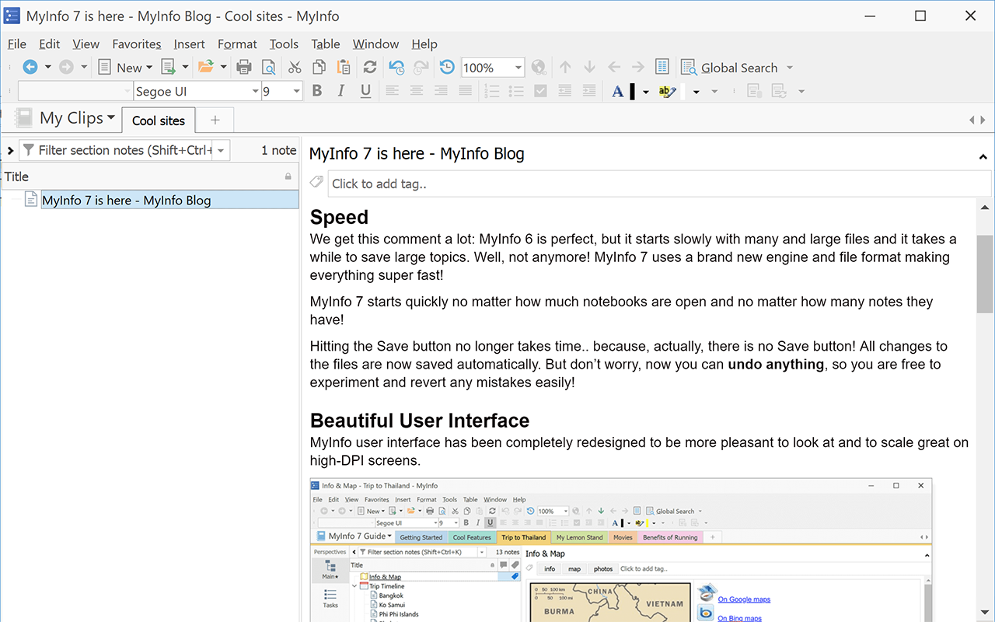Apply text highlighting
The image size is (995, 622).
pyautogui.click(x=667, y=91)
